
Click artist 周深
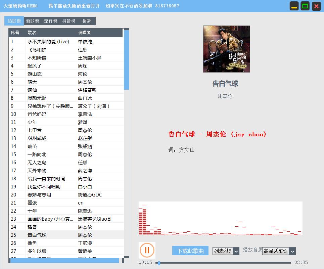click(x=83, y=66)
